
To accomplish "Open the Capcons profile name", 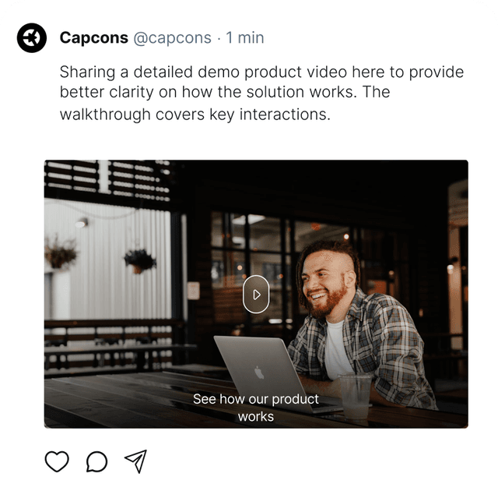I will pyautogui.click(x=94, y=37).
